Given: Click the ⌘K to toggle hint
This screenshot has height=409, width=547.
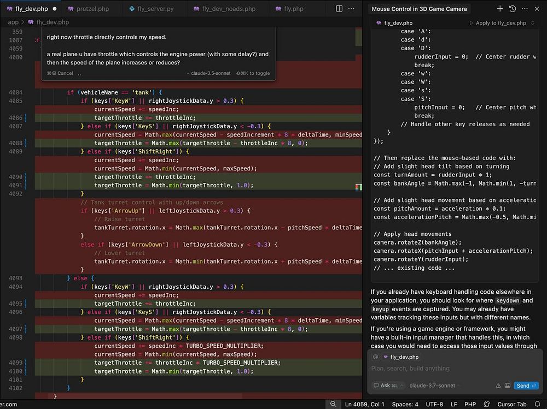Looking at the screenshot, I should click(x=253, y=73).
